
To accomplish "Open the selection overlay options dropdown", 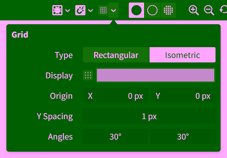I will click(68, 11).
